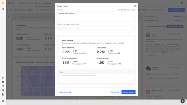Open the help question mark icon
The image size is (187, 105).
click(3, 86)
